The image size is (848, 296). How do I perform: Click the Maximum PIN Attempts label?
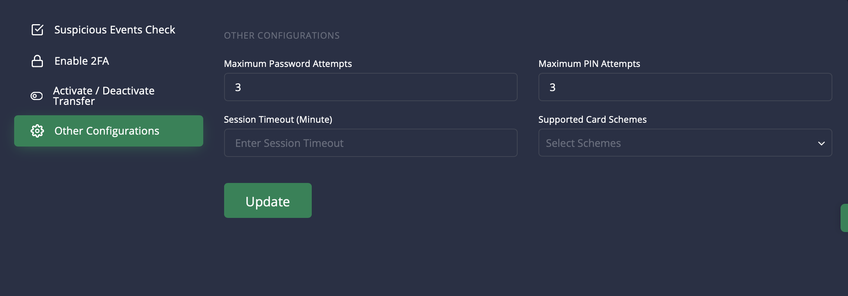coord(589,64)
